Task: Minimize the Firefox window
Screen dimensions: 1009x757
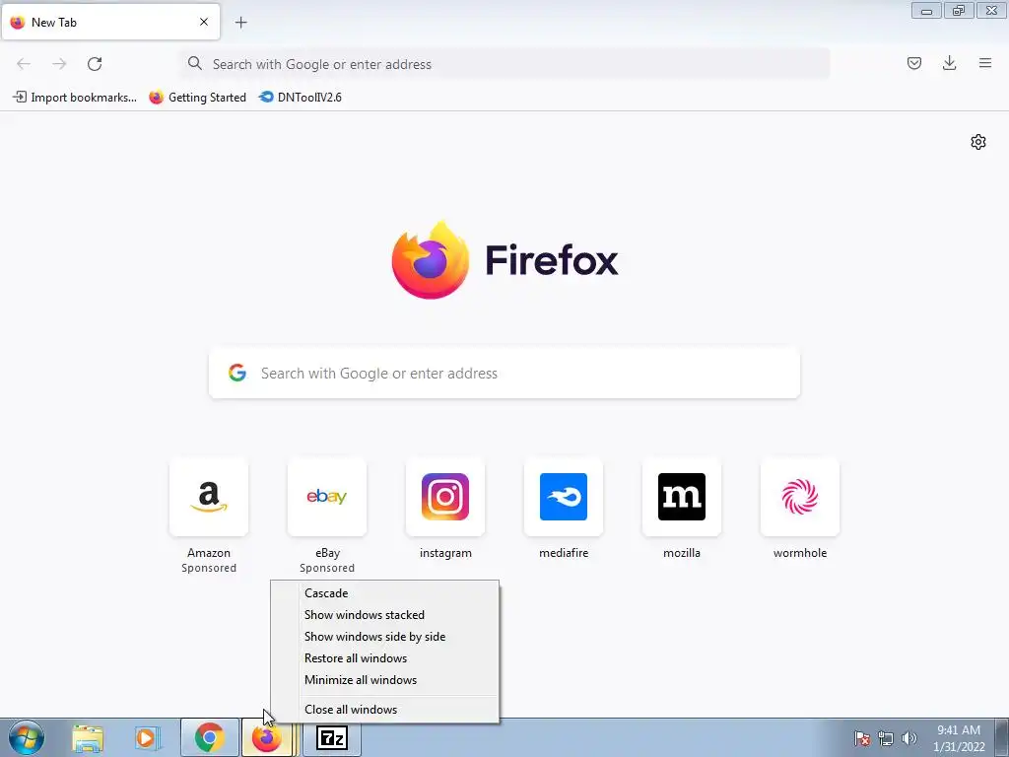Action: [926, 10]
